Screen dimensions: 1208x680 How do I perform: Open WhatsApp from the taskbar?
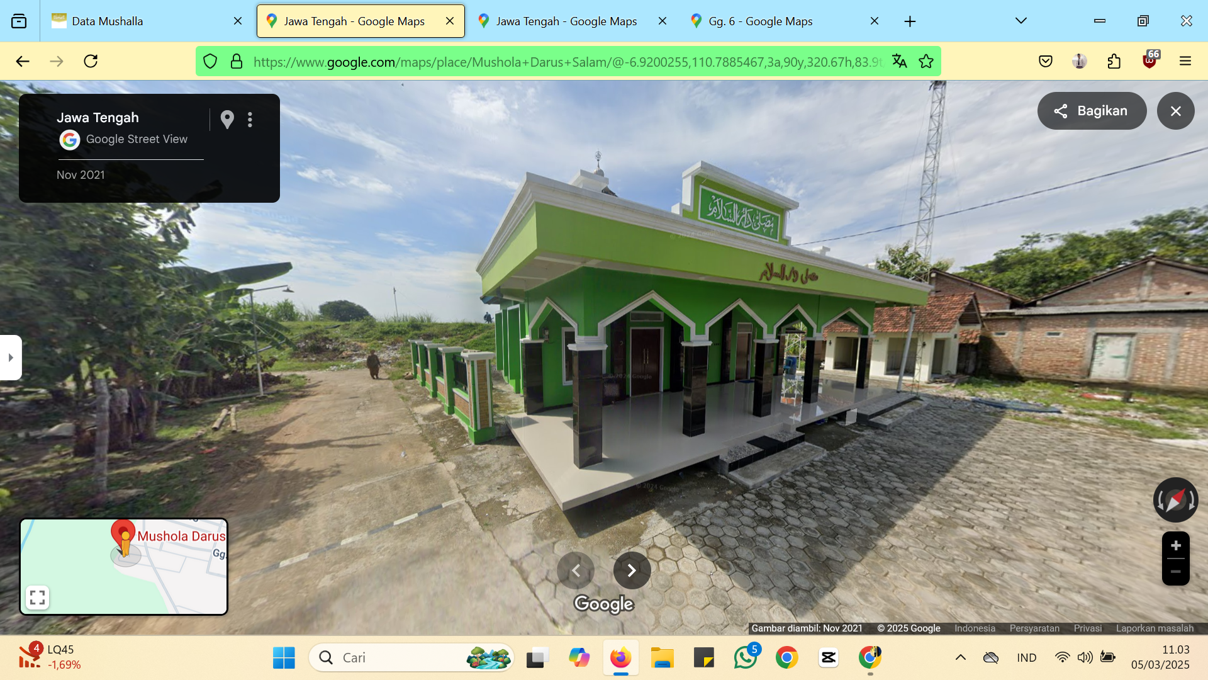click(746, 657)
